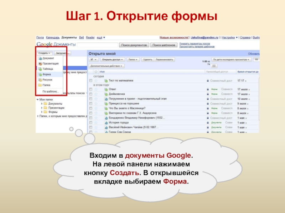Click the Формы folder icon in tree
This screenshot has width=285, height=213.
(x=46, y=112)
